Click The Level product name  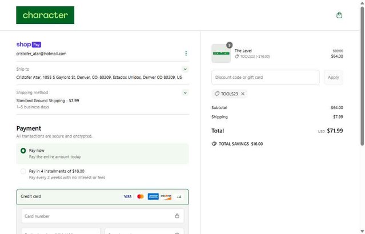[x=243, y=50]
